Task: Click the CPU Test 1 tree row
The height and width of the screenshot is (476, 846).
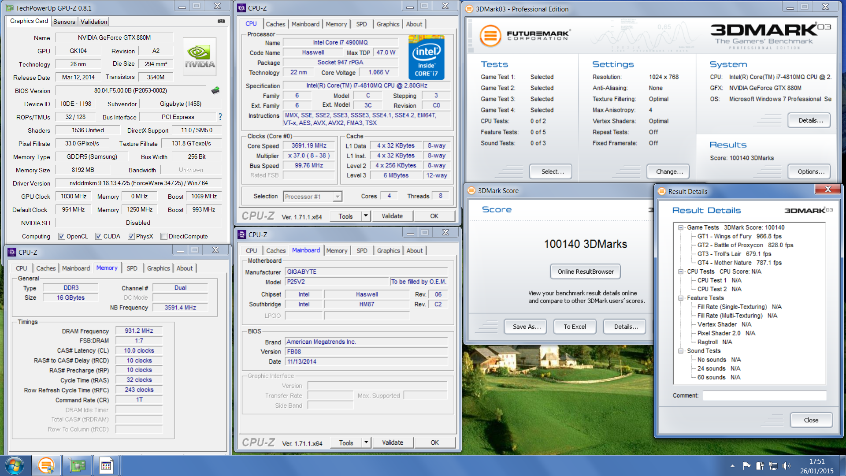Action: coord(719,280)
